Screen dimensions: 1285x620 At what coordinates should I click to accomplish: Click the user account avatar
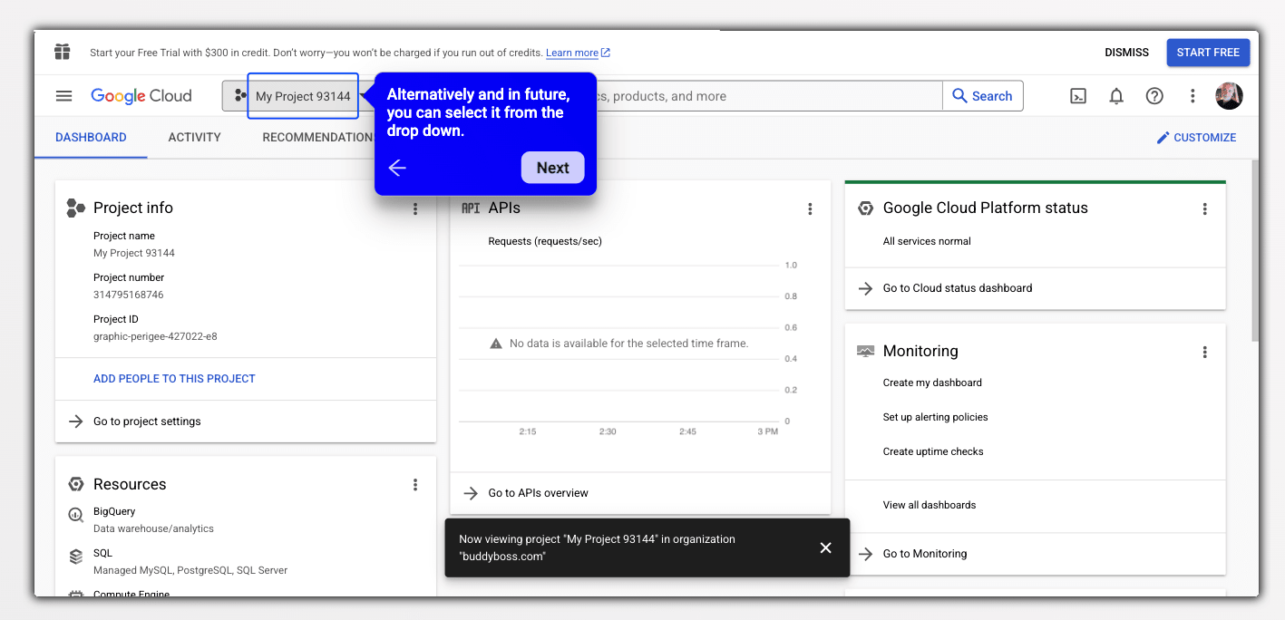point(1229,96)
